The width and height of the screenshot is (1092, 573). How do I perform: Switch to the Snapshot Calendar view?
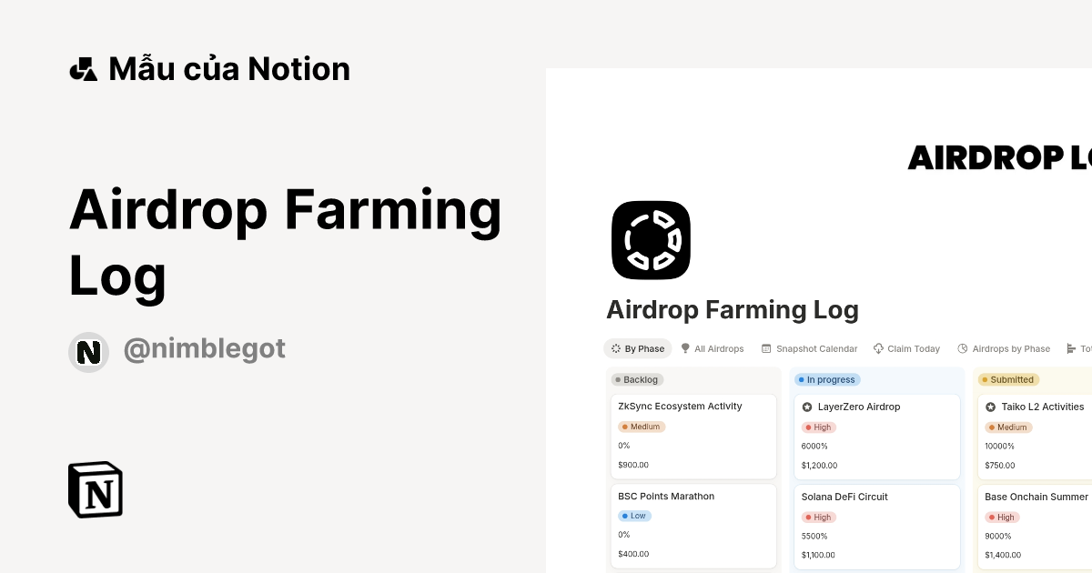pos(815,348)
